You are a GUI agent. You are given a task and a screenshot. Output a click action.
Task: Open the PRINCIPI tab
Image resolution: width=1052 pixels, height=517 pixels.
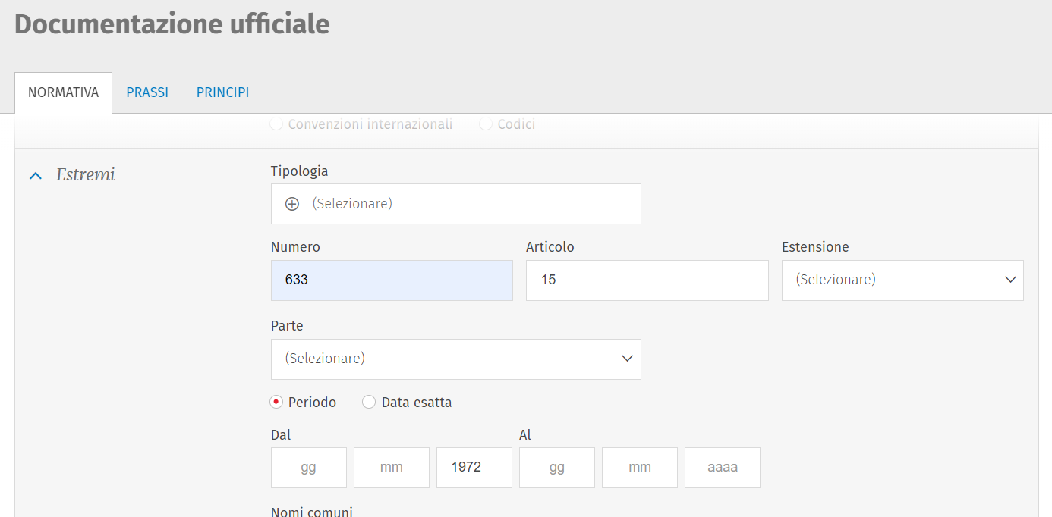(x=222, y=92)
